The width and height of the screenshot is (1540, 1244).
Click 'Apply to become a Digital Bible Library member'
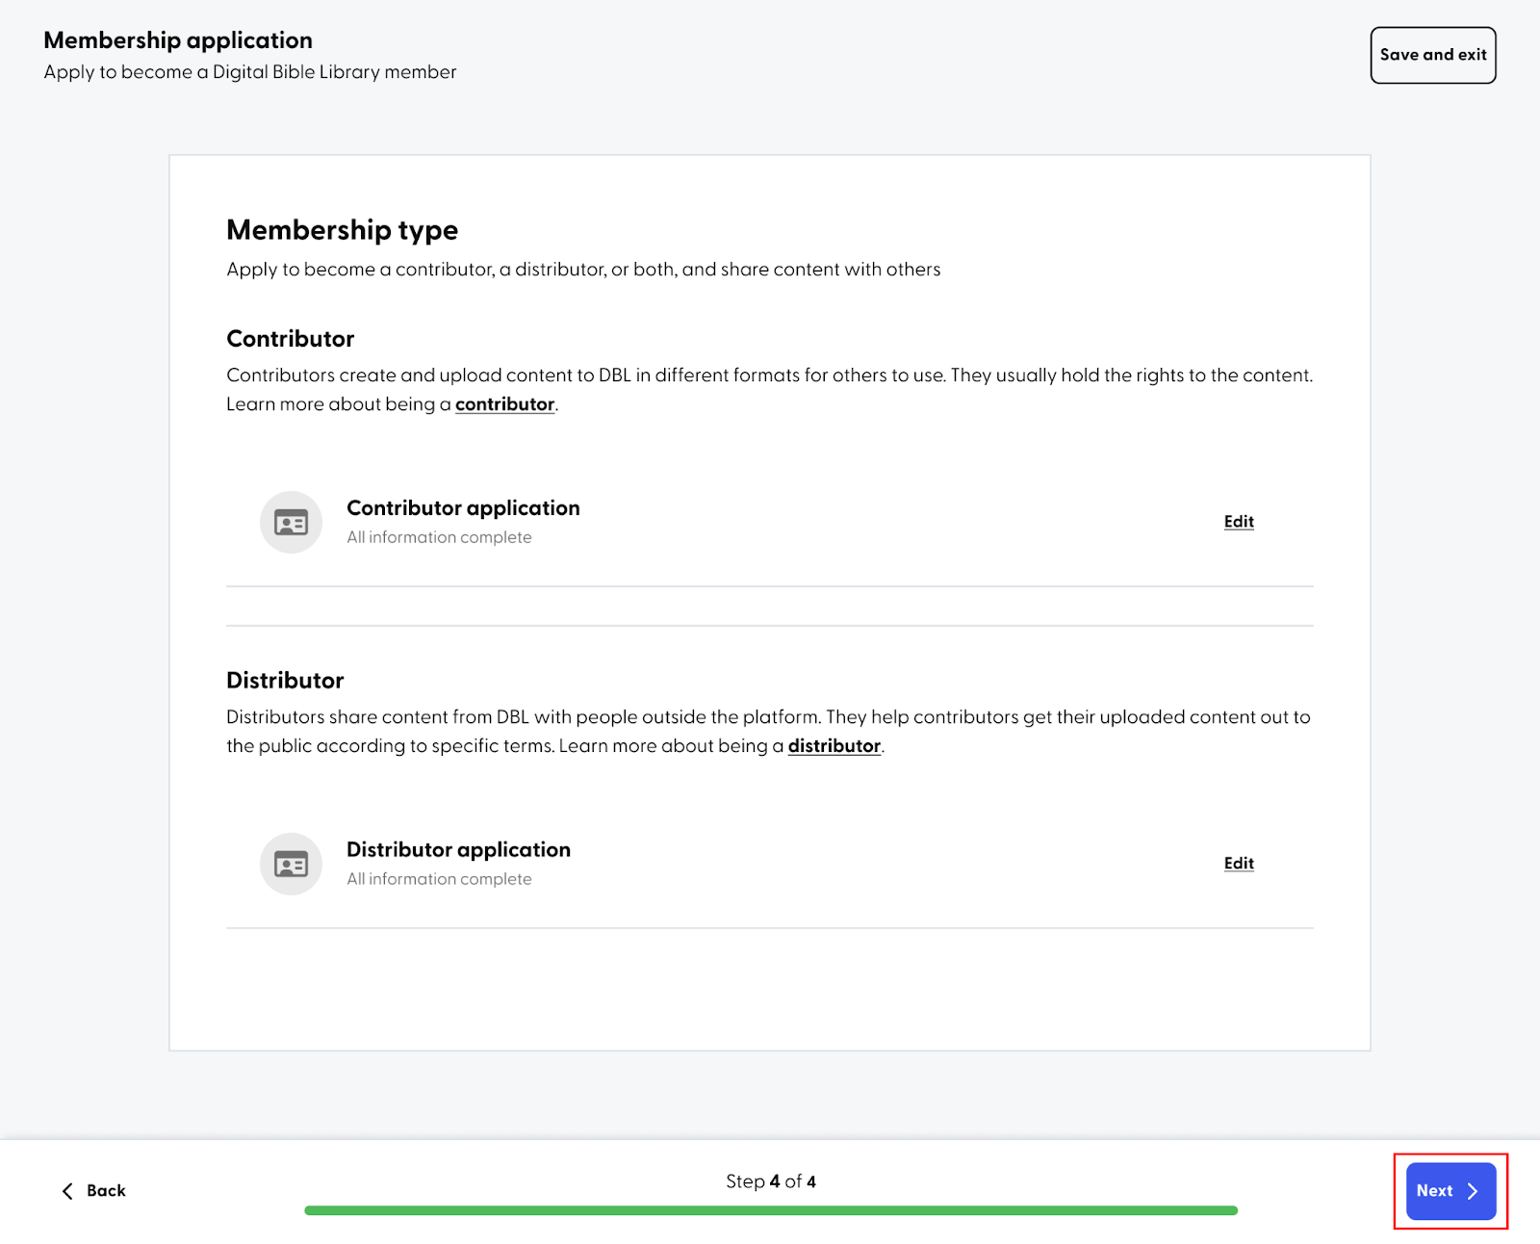[250, 72]
